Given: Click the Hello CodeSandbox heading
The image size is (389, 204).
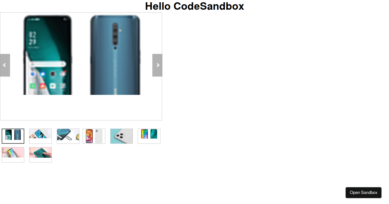Looking at the screenshot, I should (x=194, y=6).
